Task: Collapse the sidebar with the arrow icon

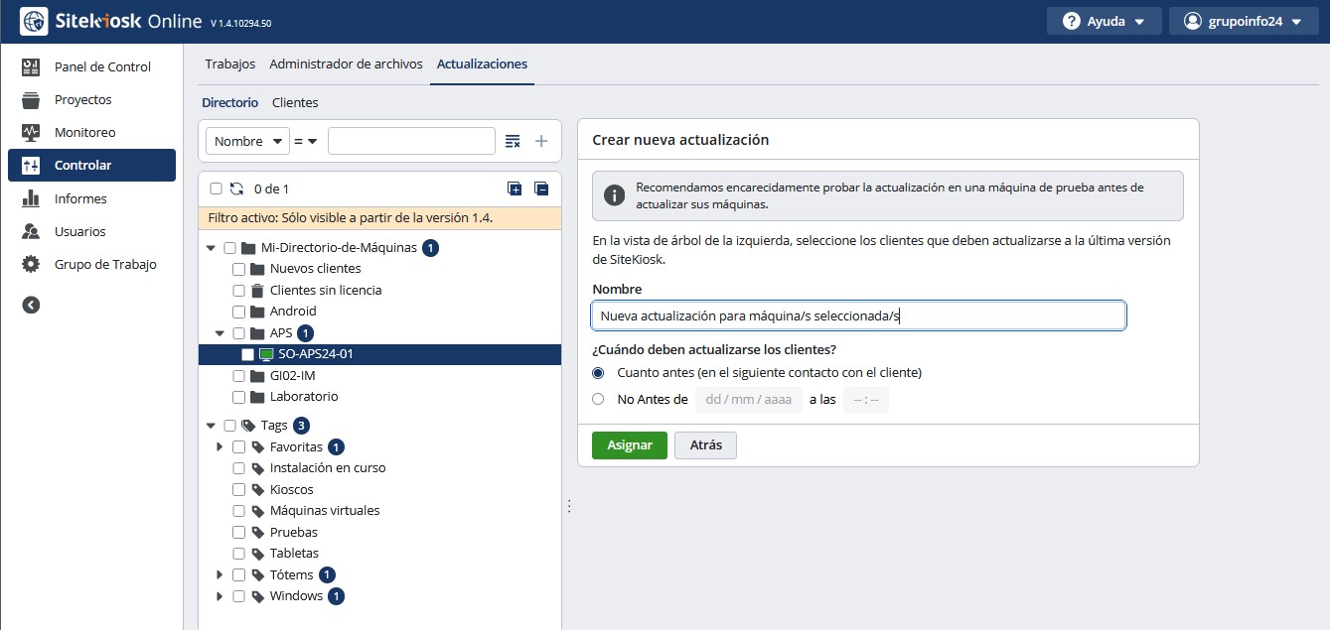Action: point(31,306)
